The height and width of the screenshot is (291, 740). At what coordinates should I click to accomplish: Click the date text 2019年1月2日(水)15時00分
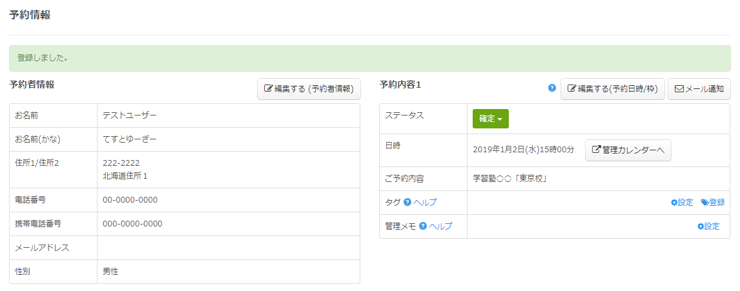[524, 150]
